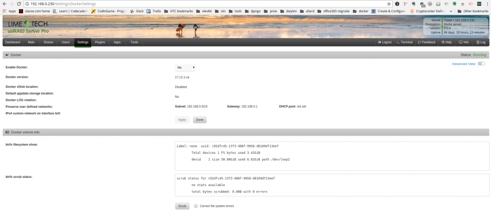Viewport: 491px width, 215px height.
Task: Toggle the Advanced View switch
Action: pos(481,64)
